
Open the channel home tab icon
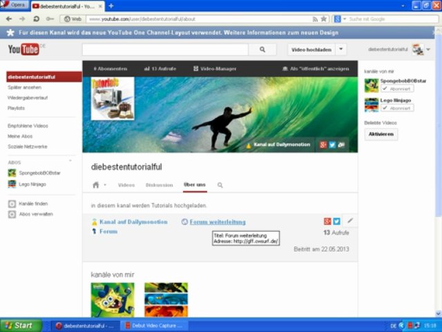(x=96, y=185)
